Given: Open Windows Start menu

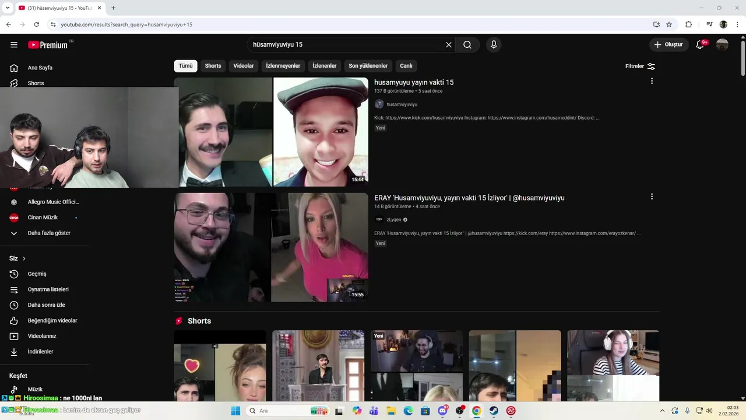Looking at the screenshot, I should [x=235, y=411].
